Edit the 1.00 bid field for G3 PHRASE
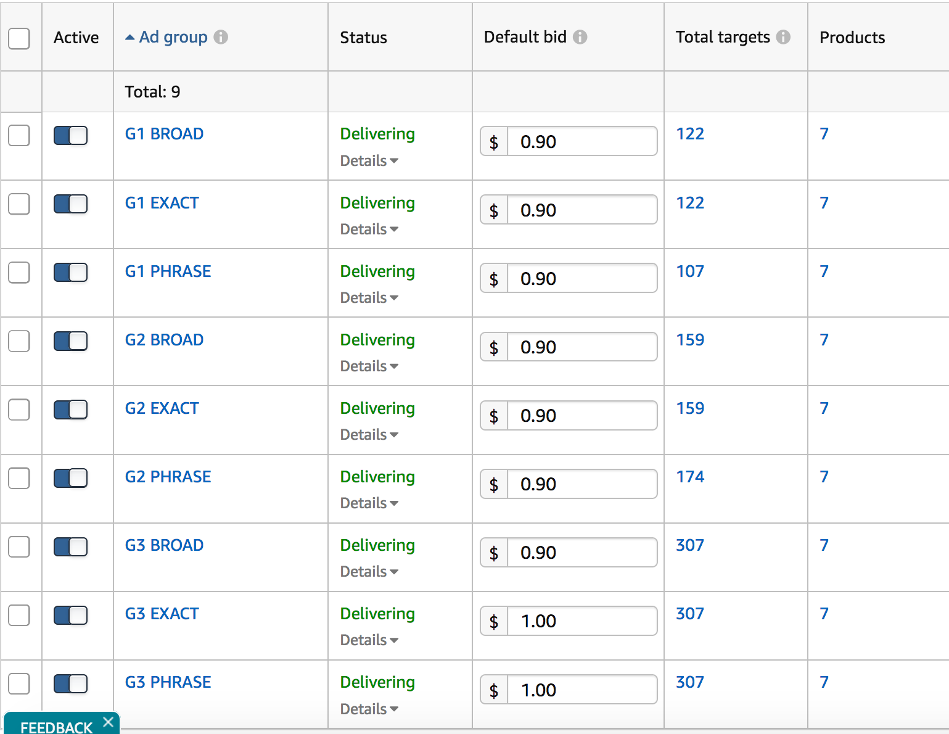 pos(582,690)
